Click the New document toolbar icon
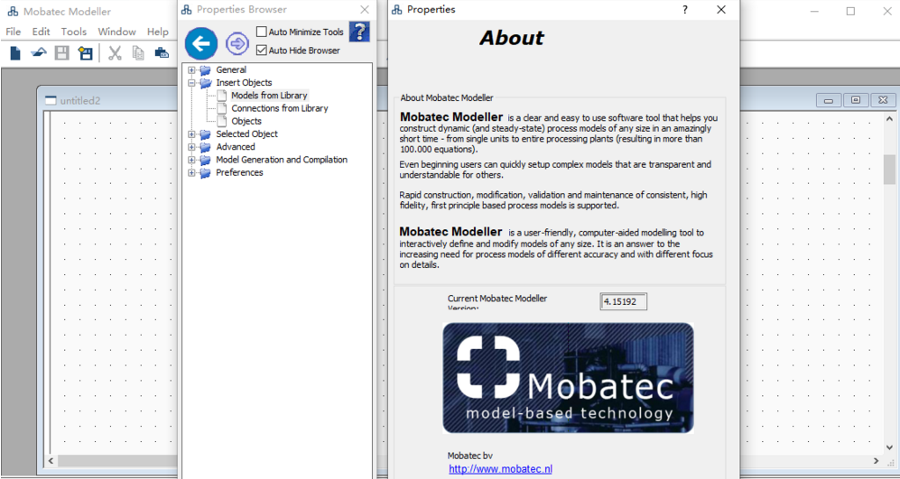Viewport: 900px width, 479px height. pos(15,53)
